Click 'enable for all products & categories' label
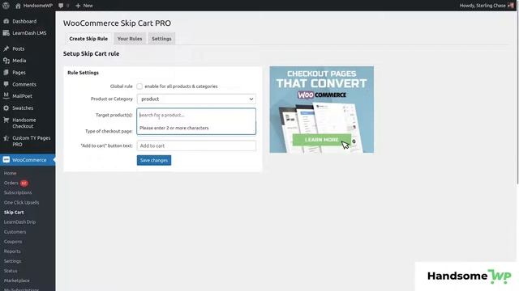 (181, 86)
